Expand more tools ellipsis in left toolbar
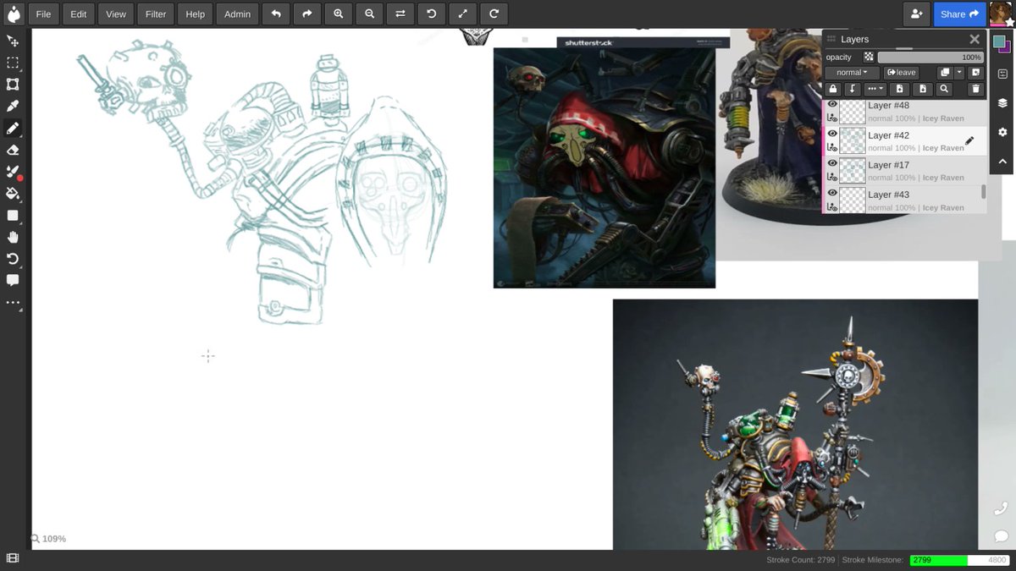Image resolution: width=1016 pixels, height=571 pixels. (x=13, y=303)
